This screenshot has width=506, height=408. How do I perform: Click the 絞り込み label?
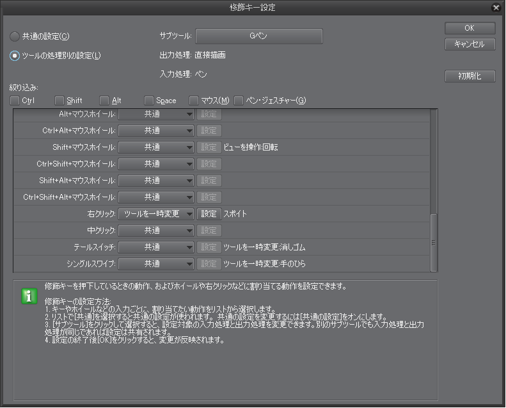click(24, 88)
